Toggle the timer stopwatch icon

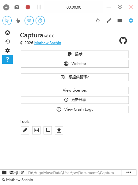click(40, 21)
